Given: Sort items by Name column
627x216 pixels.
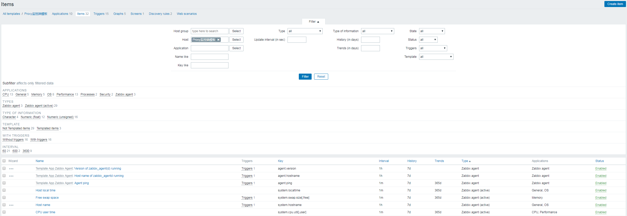Looking at the screenshot, I should click(40, 161).
